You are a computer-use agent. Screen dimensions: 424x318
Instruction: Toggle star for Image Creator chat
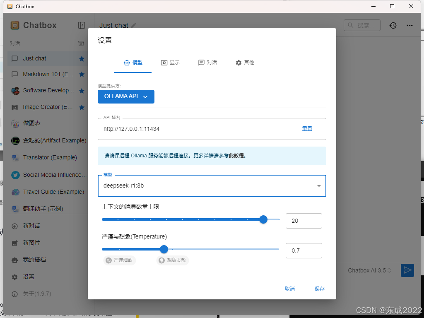coord(82,107)
